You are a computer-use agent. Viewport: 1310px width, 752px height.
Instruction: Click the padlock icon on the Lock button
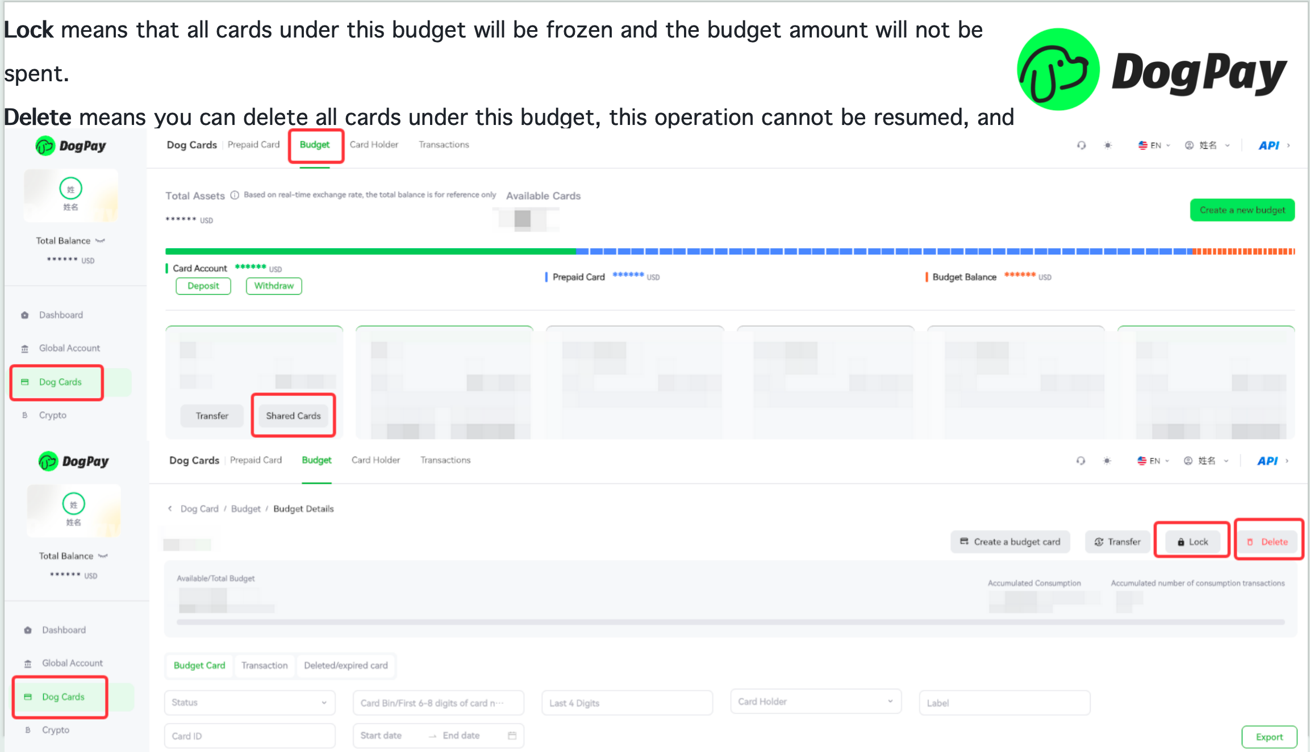[x=1181, y=542]
